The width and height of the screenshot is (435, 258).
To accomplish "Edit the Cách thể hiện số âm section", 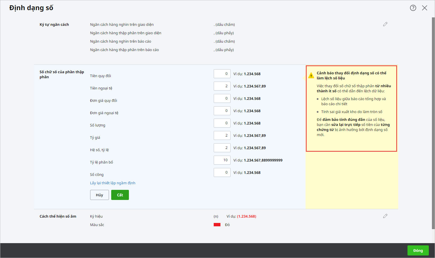I will pos(385,216).
